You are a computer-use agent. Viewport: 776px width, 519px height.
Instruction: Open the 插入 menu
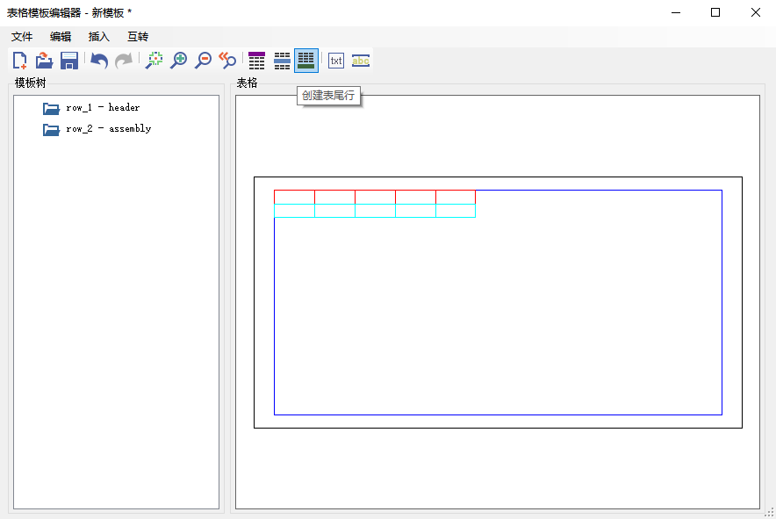click(99, 37)
